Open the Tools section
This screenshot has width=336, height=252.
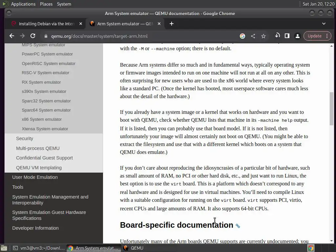pyautogui.click(x=18, y=187)
